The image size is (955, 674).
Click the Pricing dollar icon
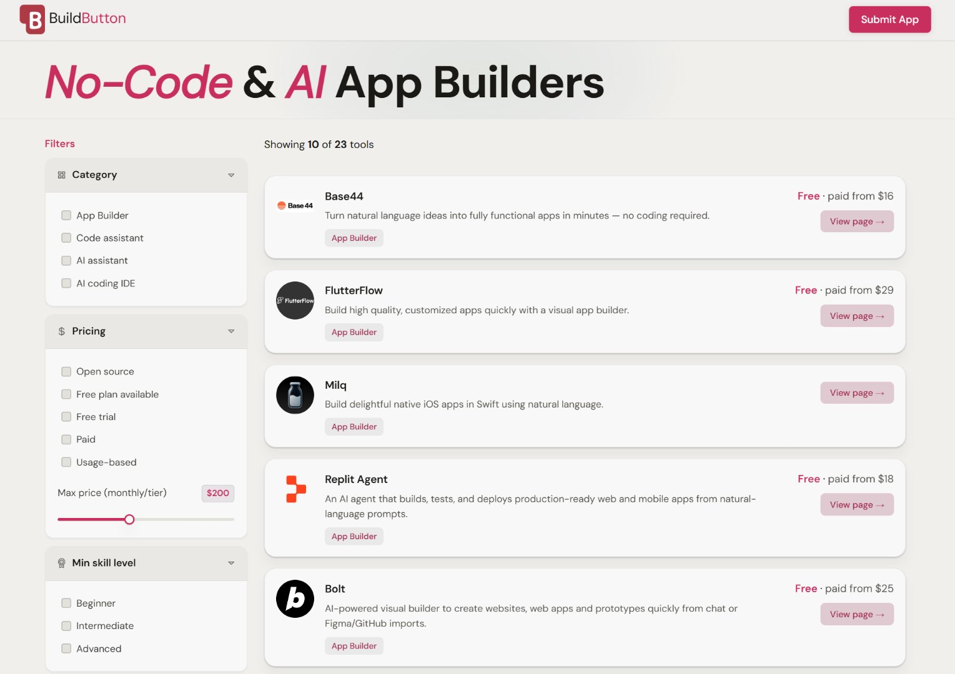click(x=61, y=331)
